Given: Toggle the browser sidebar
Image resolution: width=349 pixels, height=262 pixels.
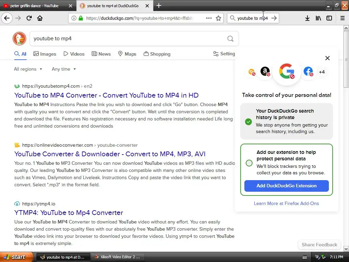Looking at the screenshot, I should [329, 18].
